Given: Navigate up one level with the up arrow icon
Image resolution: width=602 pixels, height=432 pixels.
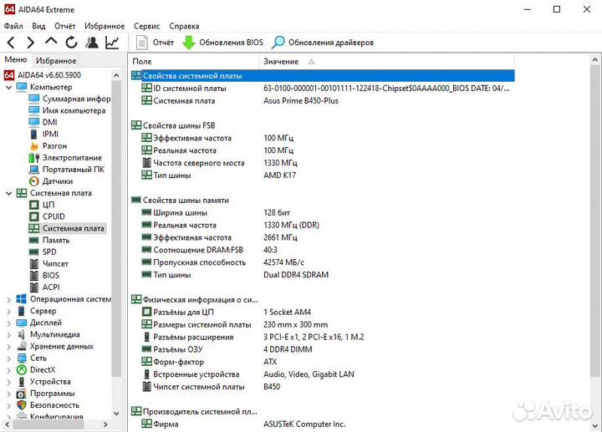Looking at the screenshot, I should coord(51,41).
